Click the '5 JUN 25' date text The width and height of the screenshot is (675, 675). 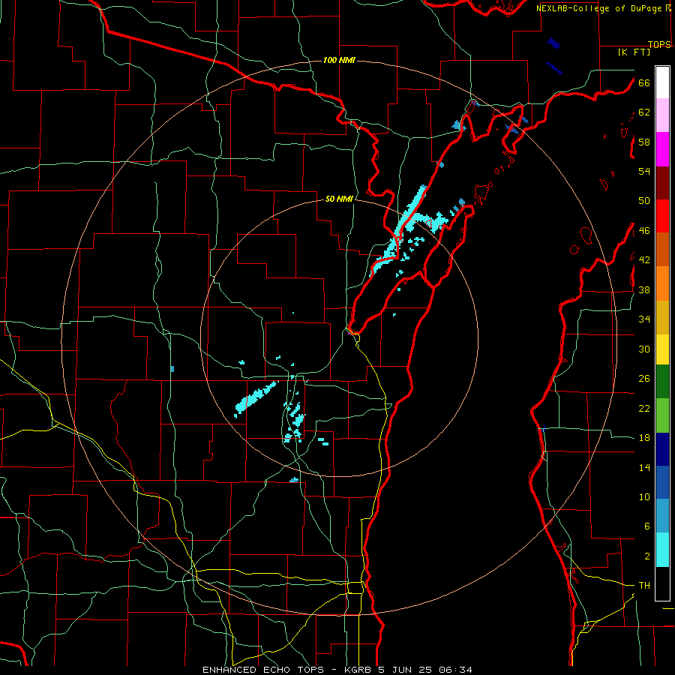point(406,670)
